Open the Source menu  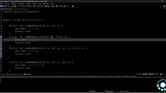tap(7, 4)
